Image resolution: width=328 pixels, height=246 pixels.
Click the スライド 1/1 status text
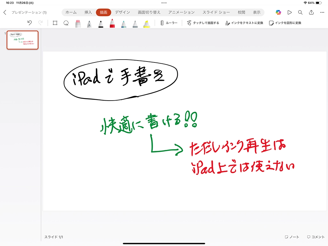click(53, 237)
